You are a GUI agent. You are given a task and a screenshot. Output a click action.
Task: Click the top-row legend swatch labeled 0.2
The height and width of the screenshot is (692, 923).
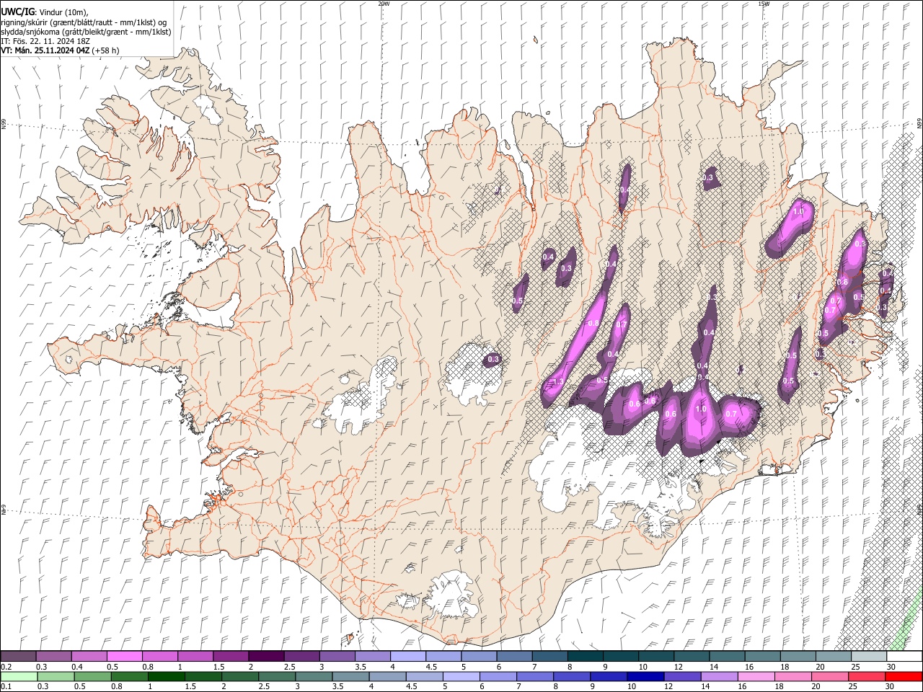click(x=18, y=656)
